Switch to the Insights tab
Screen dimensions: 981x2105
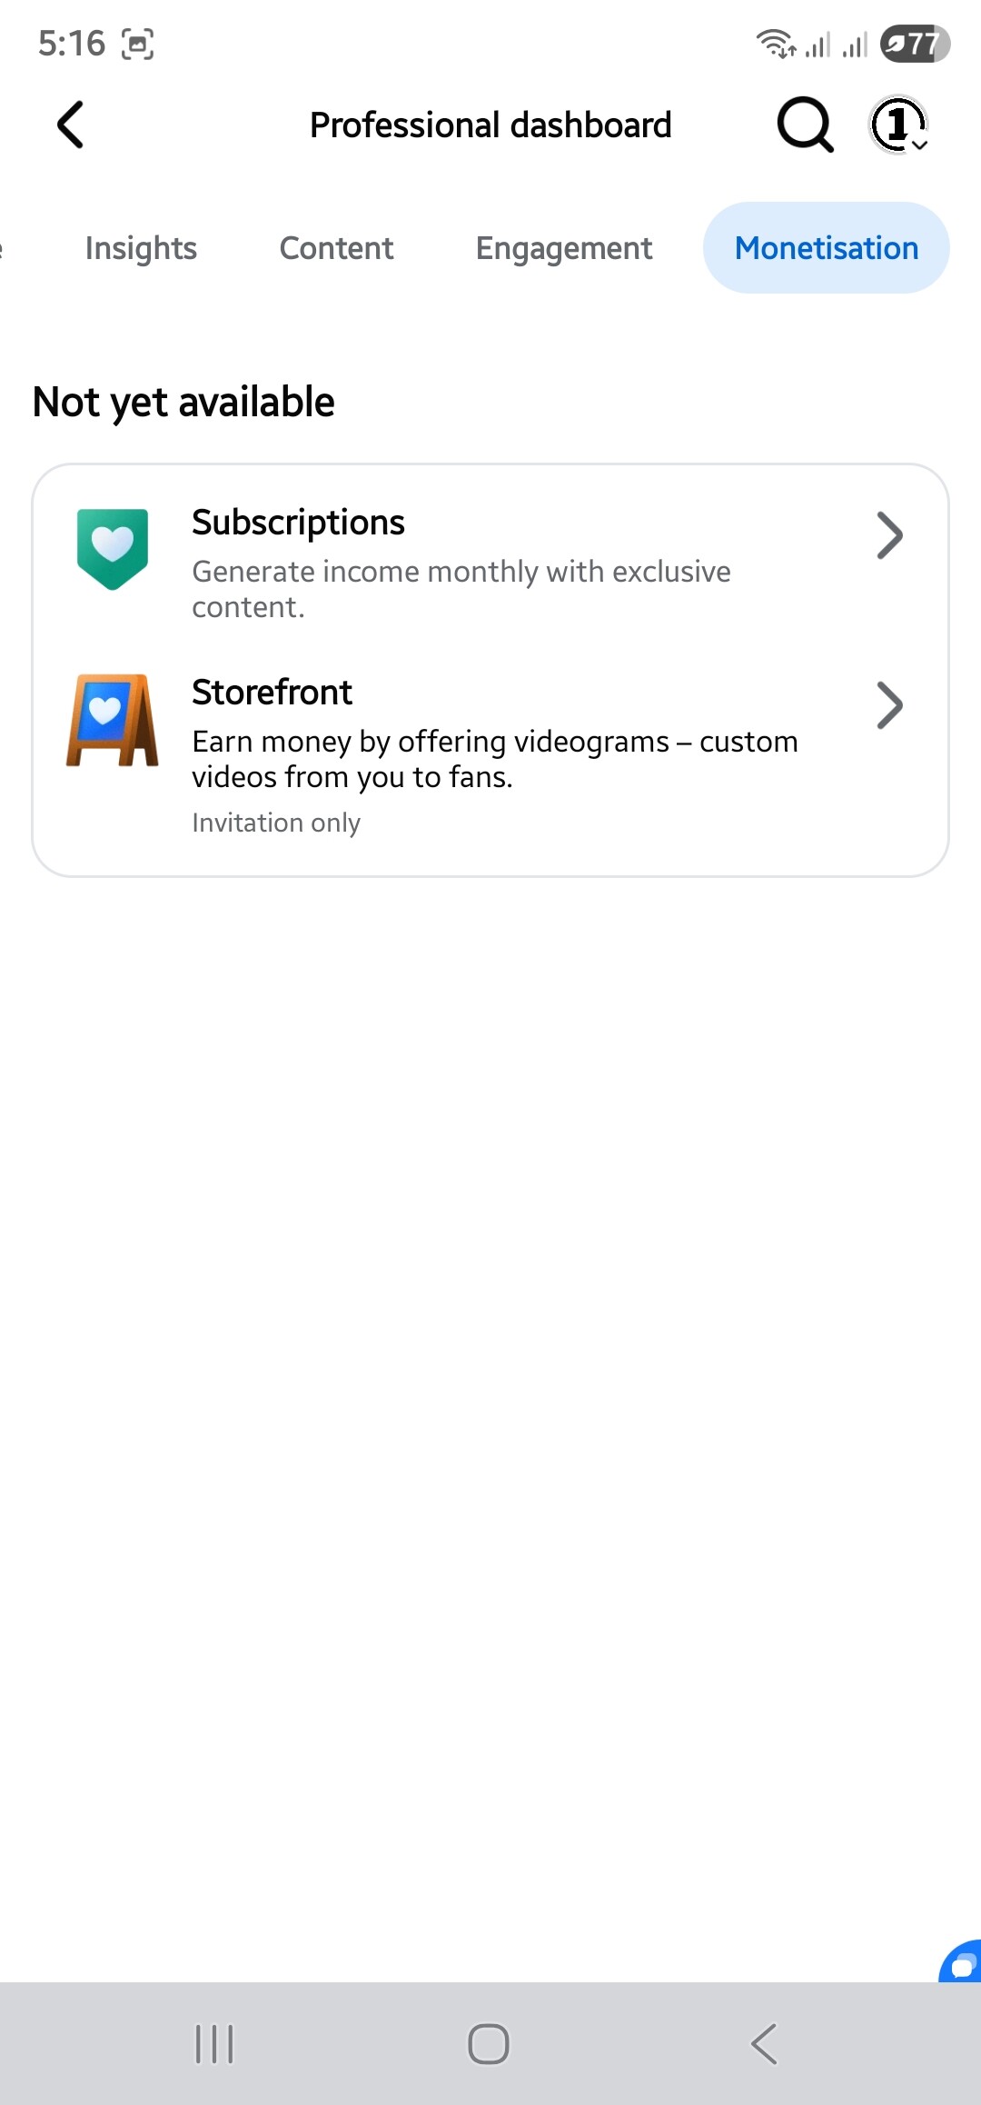pos(141,248)
